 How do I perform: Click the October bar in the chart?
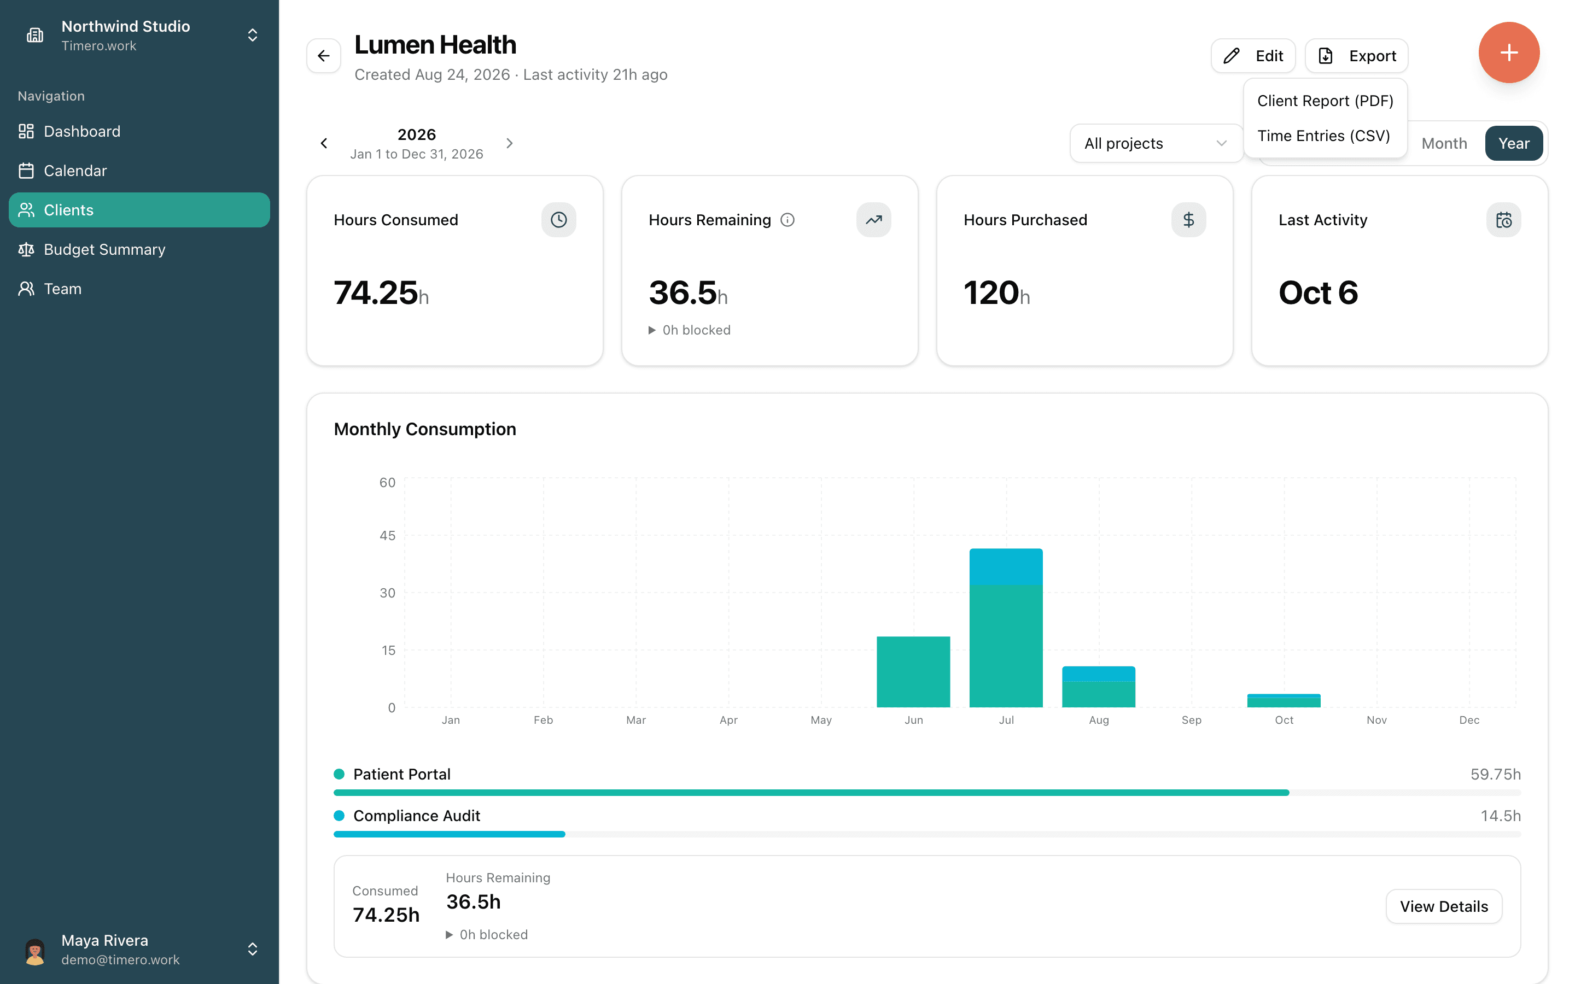pos(1284,701)
